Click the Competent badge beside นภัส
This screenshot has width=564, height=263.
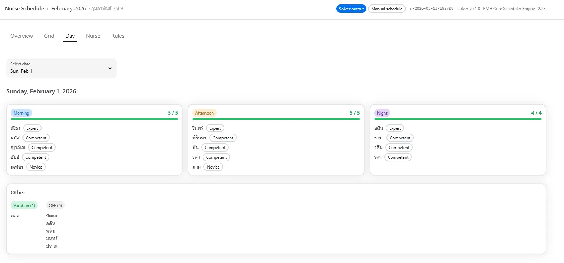tap(36, 138)
